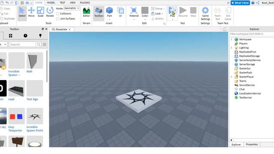Open the Color dropdown arrow
Image resolution: width=274 pixels, height=154 pixels.
point(145,19)
